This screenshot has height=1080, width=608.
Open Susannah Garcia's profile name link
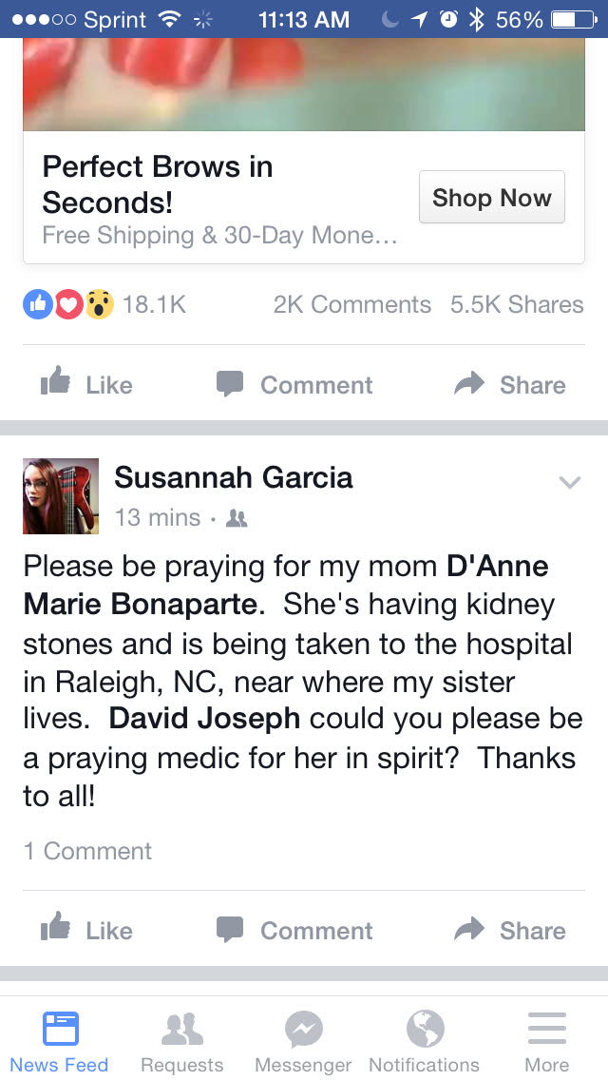tap(234, 477)
